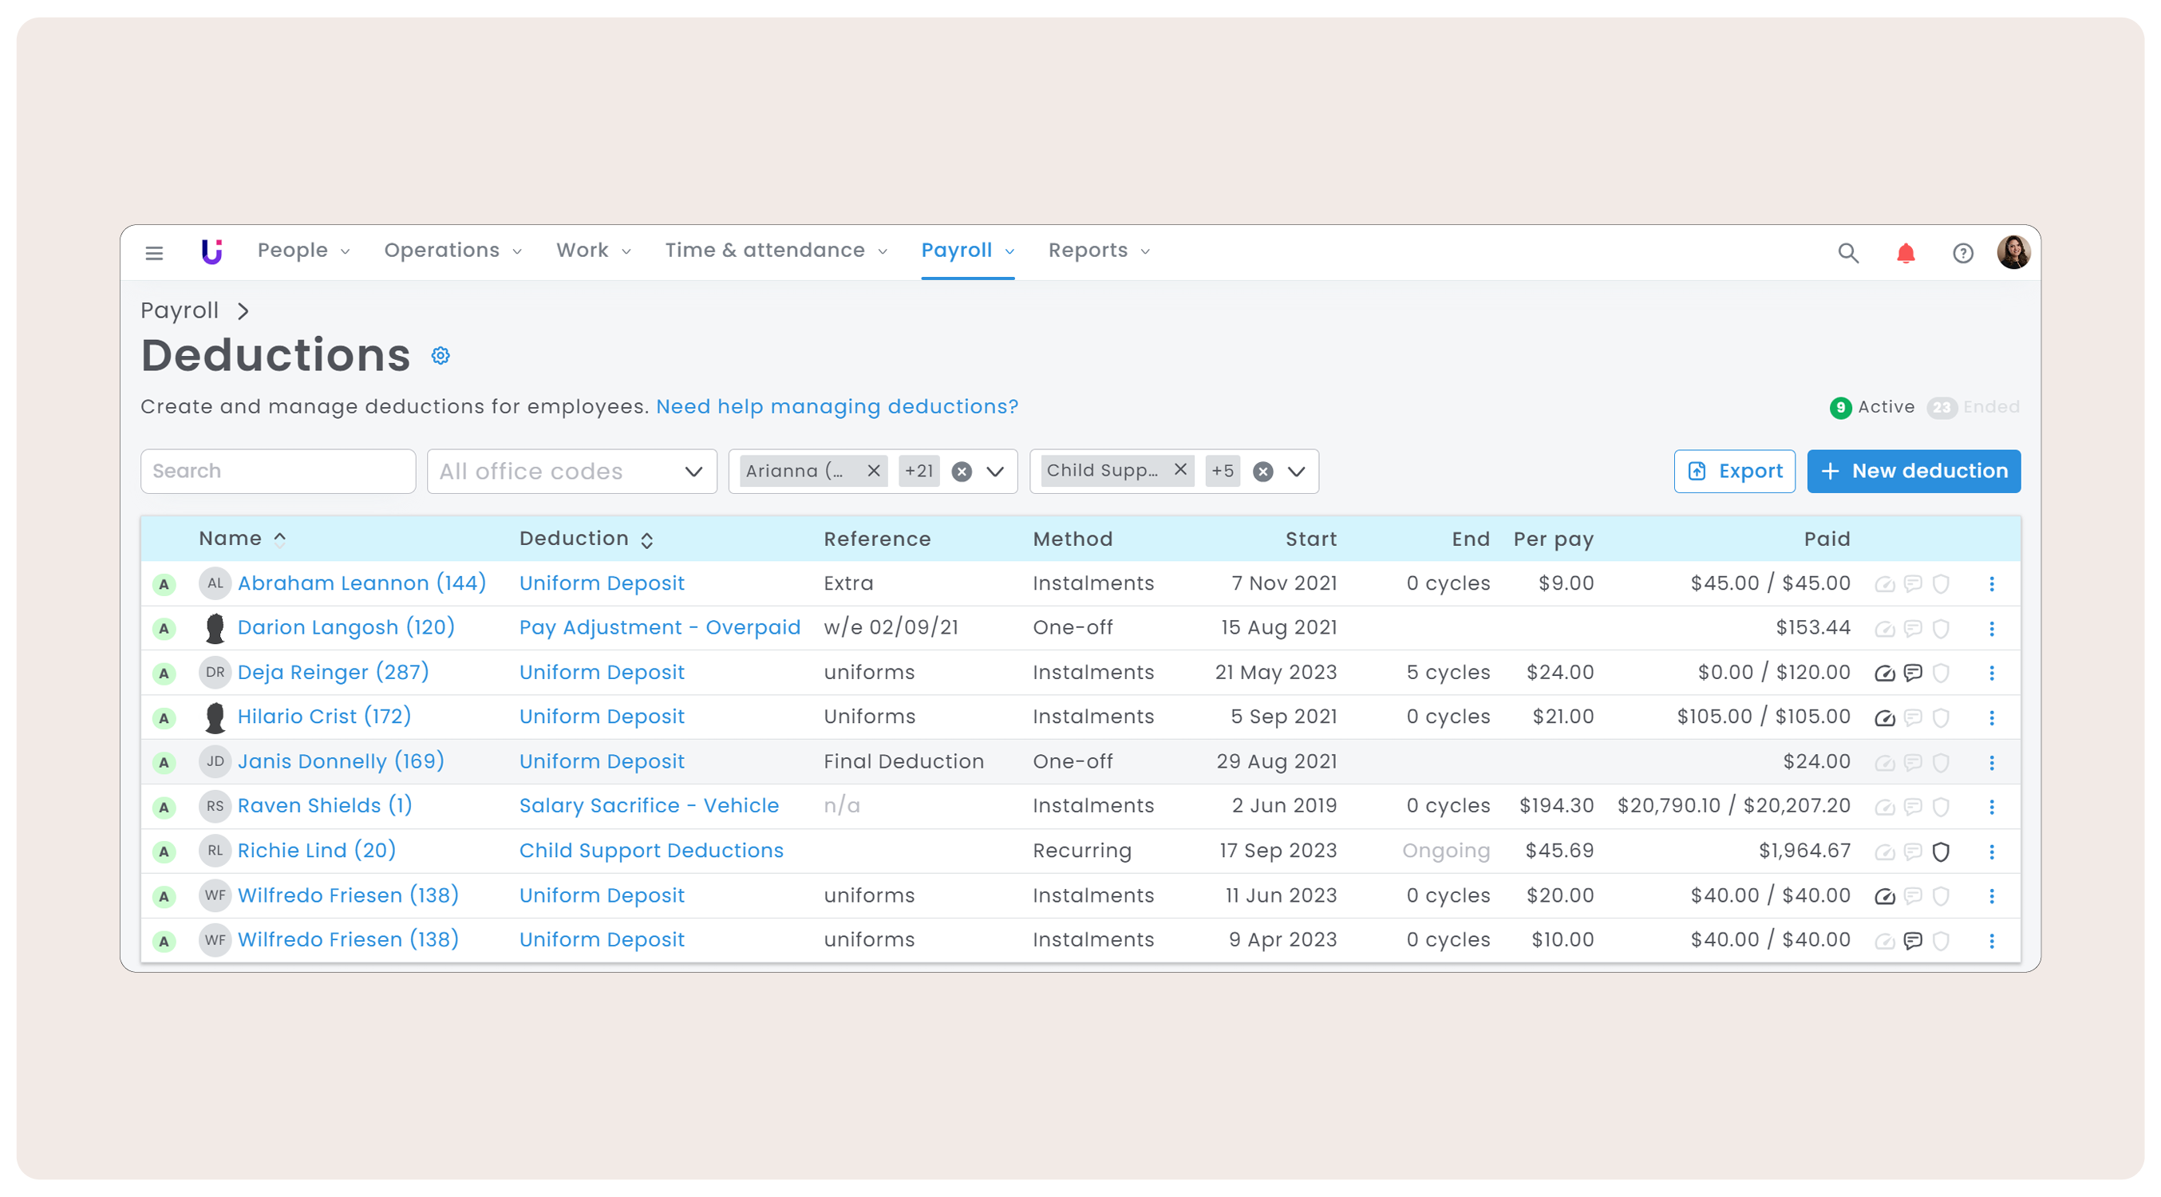Click the search magnifier icon
The height and width of the screenshot is (1197, 2161).
[1847, 252]
